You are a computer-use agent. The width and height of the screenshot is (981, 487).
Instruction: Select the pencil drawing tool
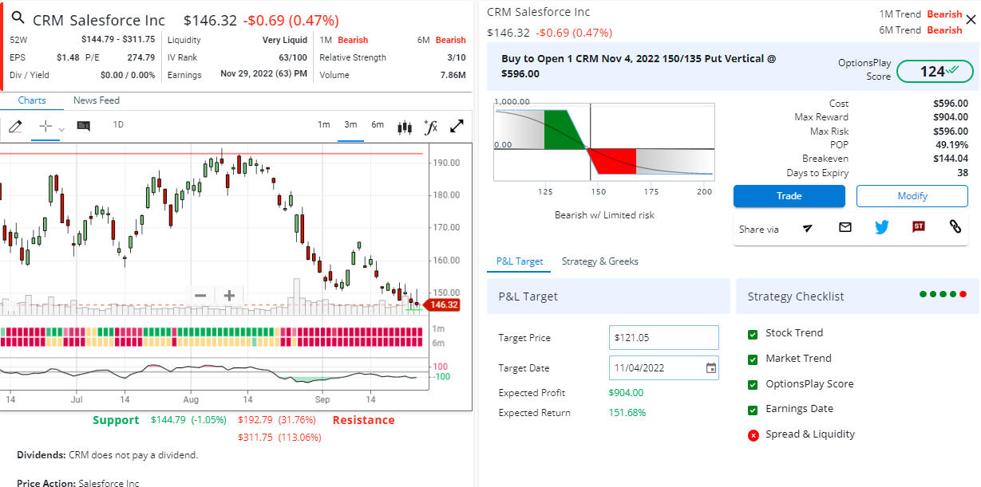tap(15, 126)
